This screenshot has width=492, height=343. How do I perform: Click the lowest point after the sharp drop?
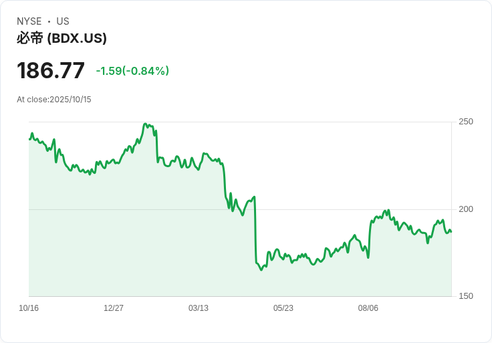(x=261, y=269)
